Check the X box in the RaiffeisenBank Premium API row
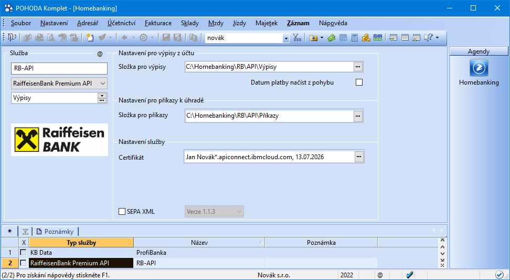Screen dimensions: 510x280 tap(24, 263)
